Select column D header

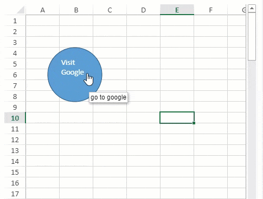pos(143,10)
